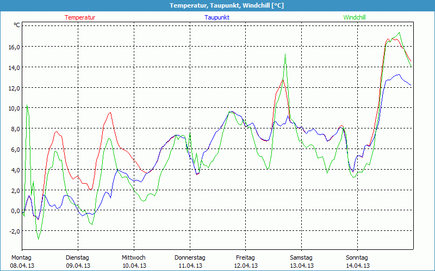Click the '14,0' y-axis value
The image size is (435, 271).
(14, 67)
